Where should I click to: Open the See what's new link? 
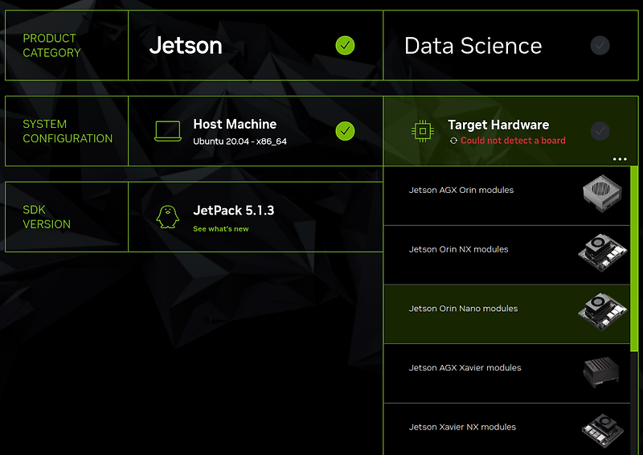point(220,229)
